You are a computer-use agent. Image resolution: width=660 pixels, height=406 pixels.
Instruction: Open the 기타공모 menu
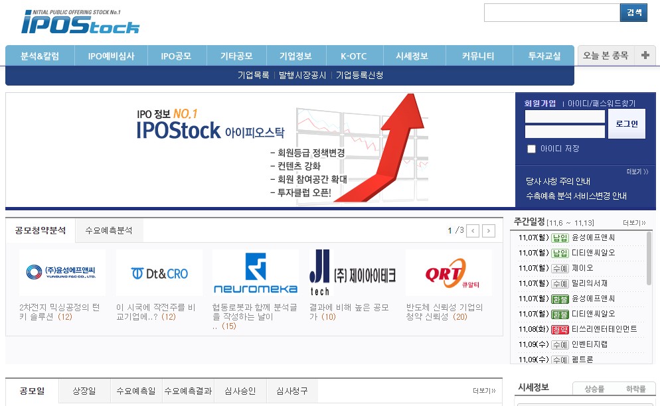pos(236,56)
